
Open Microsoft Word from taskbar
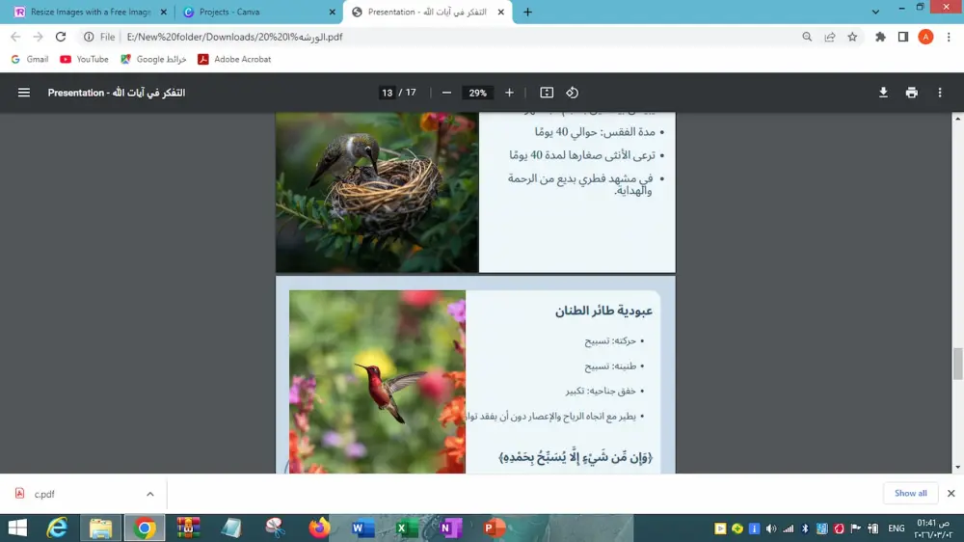[362, 528]
